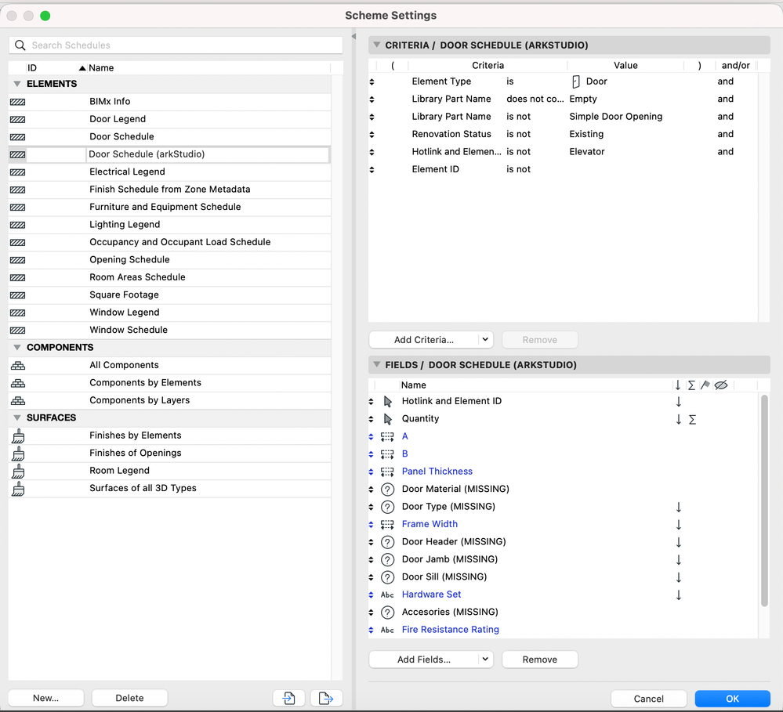Viewport: 783px width, 712px height.
Task: Click the brick icon beside Components by Layers
Action: (x=18, y=401)
